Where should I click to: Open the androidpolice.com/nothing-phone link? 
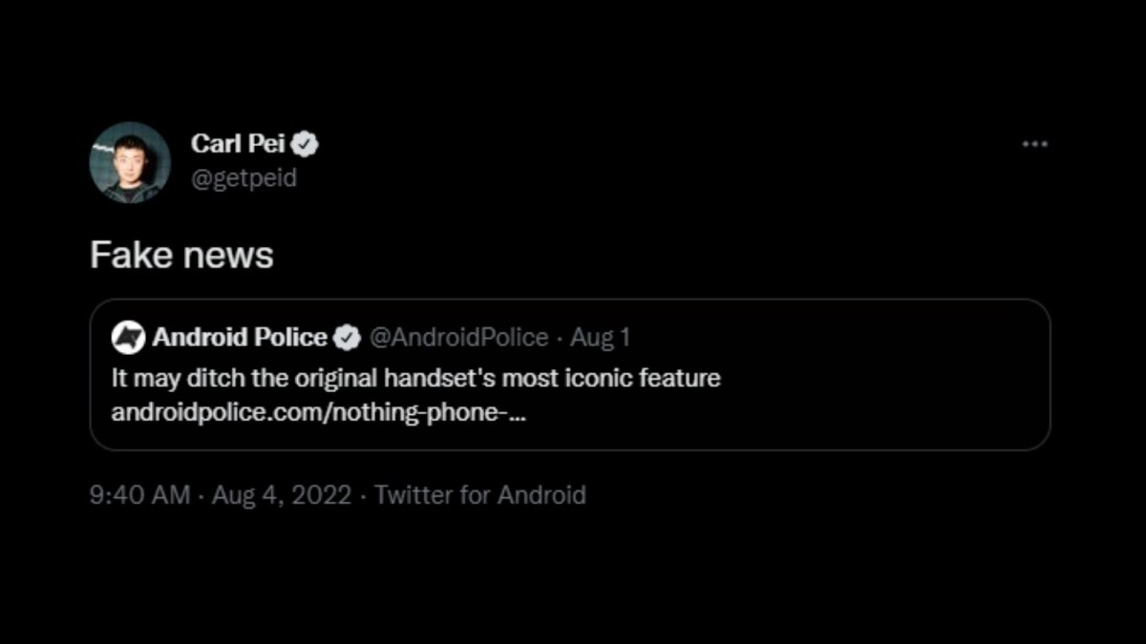tap(321, 413)
